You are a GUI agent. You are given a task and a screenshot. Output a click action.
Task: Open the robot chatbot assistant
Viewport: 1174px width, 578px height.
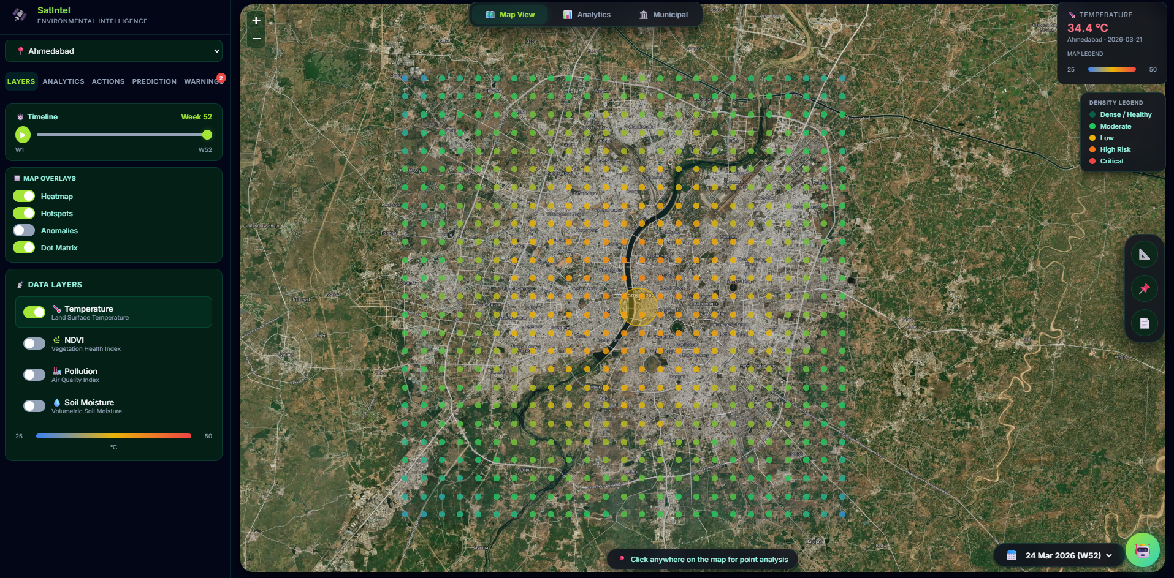[1142, 550]
